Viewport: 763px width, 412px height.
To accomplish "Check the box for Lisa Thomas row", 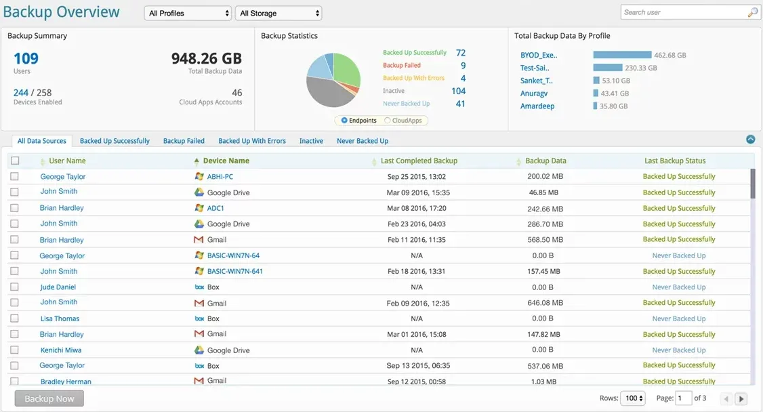I will (15, 318).
